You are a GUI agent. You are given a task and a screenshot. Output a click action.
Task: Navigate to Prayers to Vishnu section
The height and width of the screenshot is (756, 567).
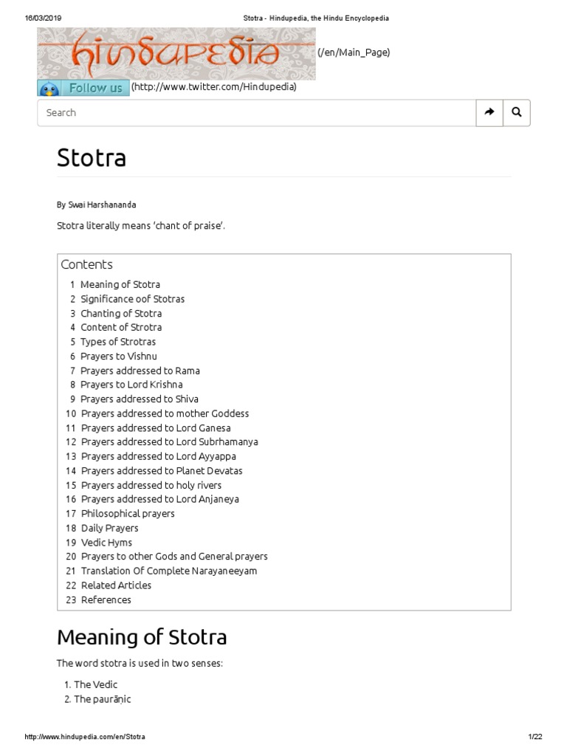(x=118, y=356)
